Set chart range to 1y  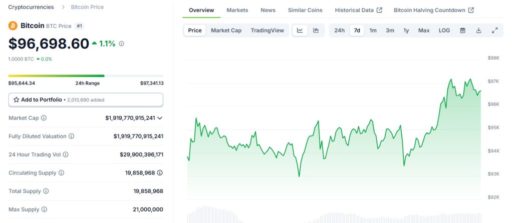(x=406, y=30)
